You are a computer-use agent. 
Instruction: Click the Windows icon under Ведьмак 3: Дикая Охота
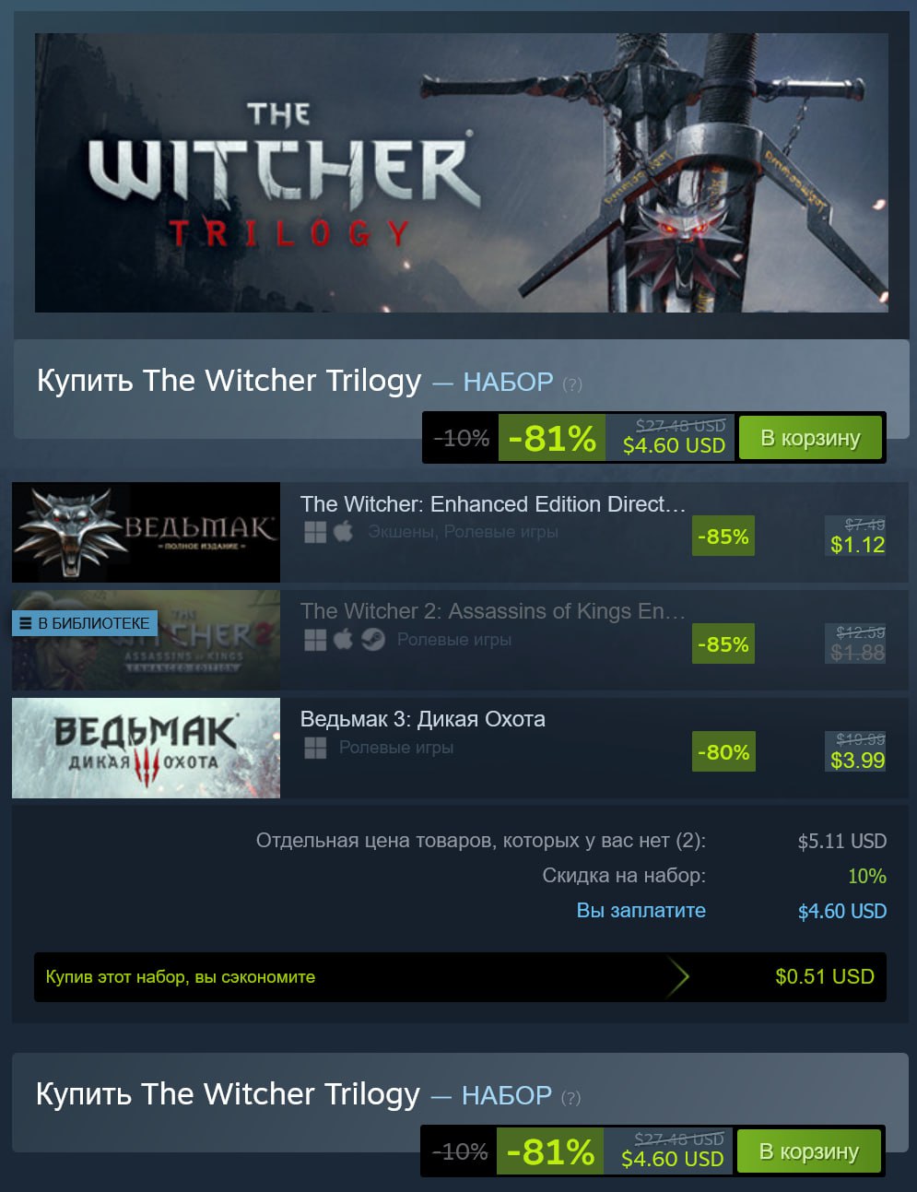(315, 748)
